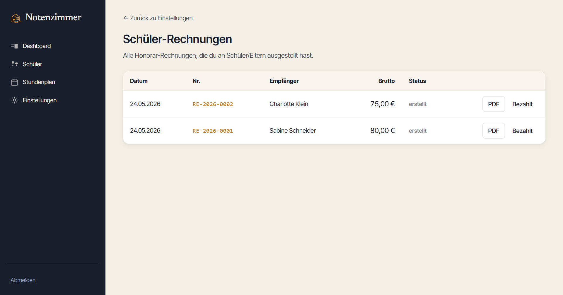The width and height of the screenshot is (563, 295).
Task: Mark Sabine Schneider invoice as Bezahlt
Action: pos(522,131)
